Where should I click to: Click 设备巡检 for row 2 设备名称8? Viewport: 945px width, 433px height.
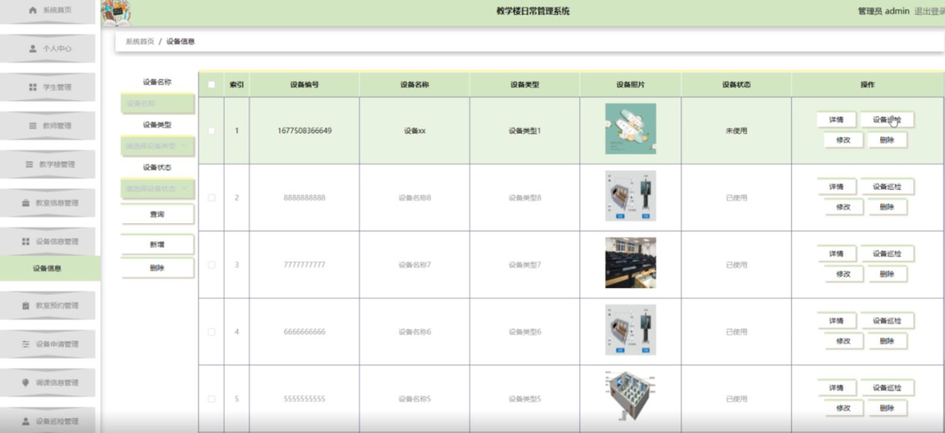tap(887, 187)
